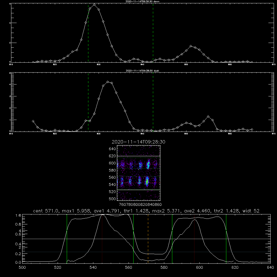The width and height of the screenshot is (277, 277).
Task: Click the 'ave1 4.791' value in stats line
Action: pos(108,211)
